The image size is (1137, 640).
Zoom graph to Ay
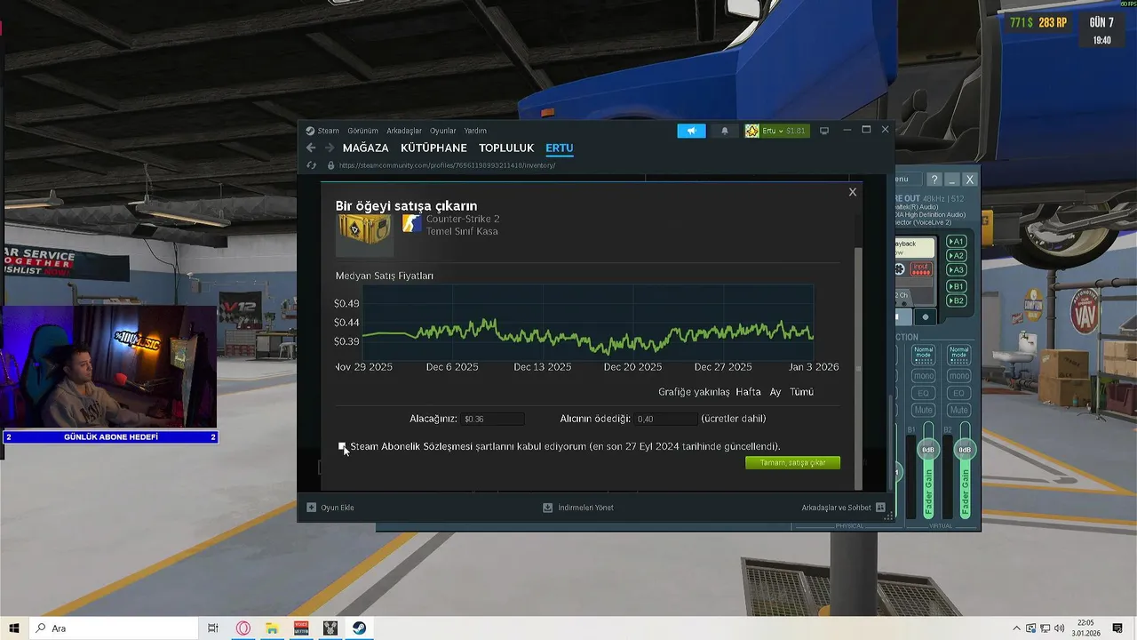click(775, 392)
